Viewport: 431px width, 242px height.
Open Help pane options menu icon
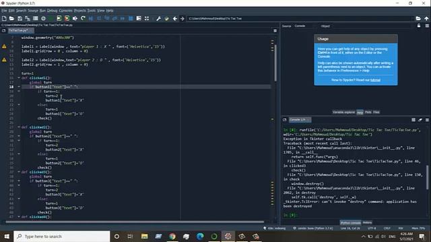point(427,26)
